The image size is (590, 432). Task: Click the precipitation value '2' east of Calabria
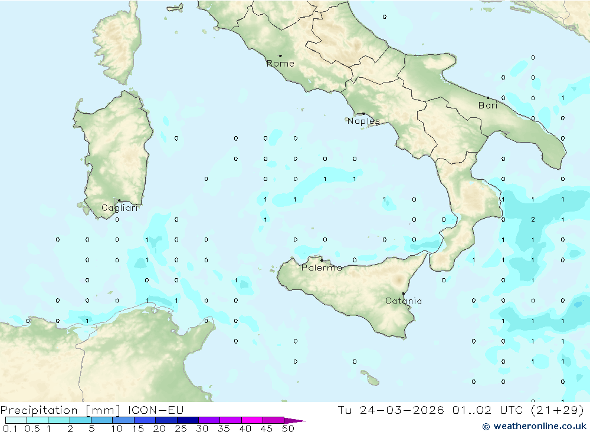[533, 220]
